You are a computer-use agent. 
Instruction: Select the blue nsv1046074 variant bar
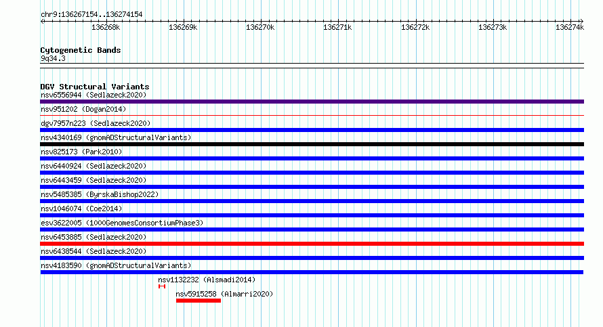pyautogui.click(x=312, y=215)
